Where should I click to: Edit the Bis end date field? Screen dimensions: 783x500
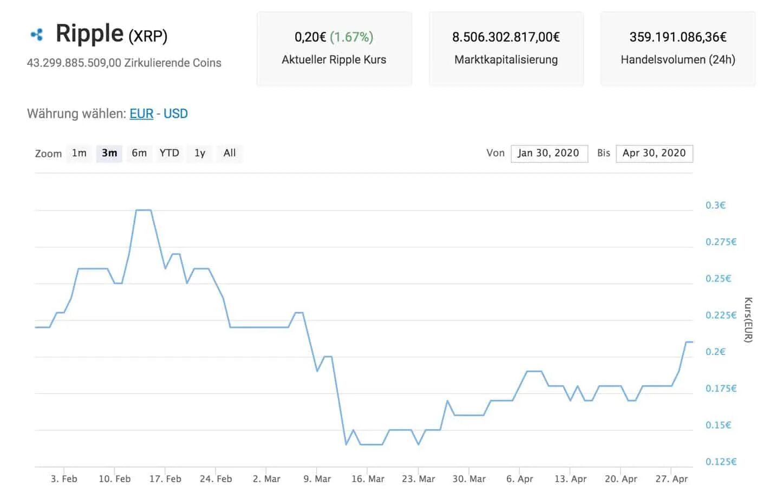pos(654,154)
